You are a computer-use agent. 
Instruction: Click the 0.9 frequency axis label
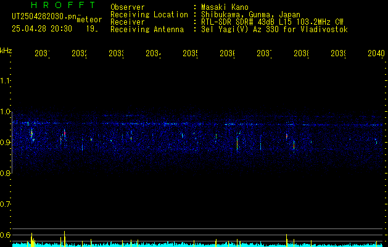pos(5,143)
